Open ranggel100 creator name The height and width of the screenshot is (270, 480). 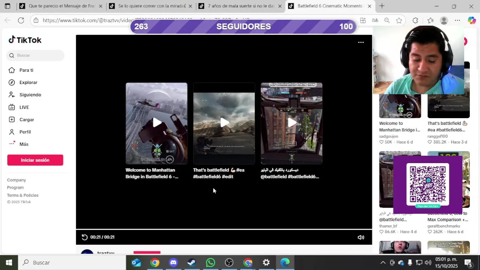pos(437,136)
